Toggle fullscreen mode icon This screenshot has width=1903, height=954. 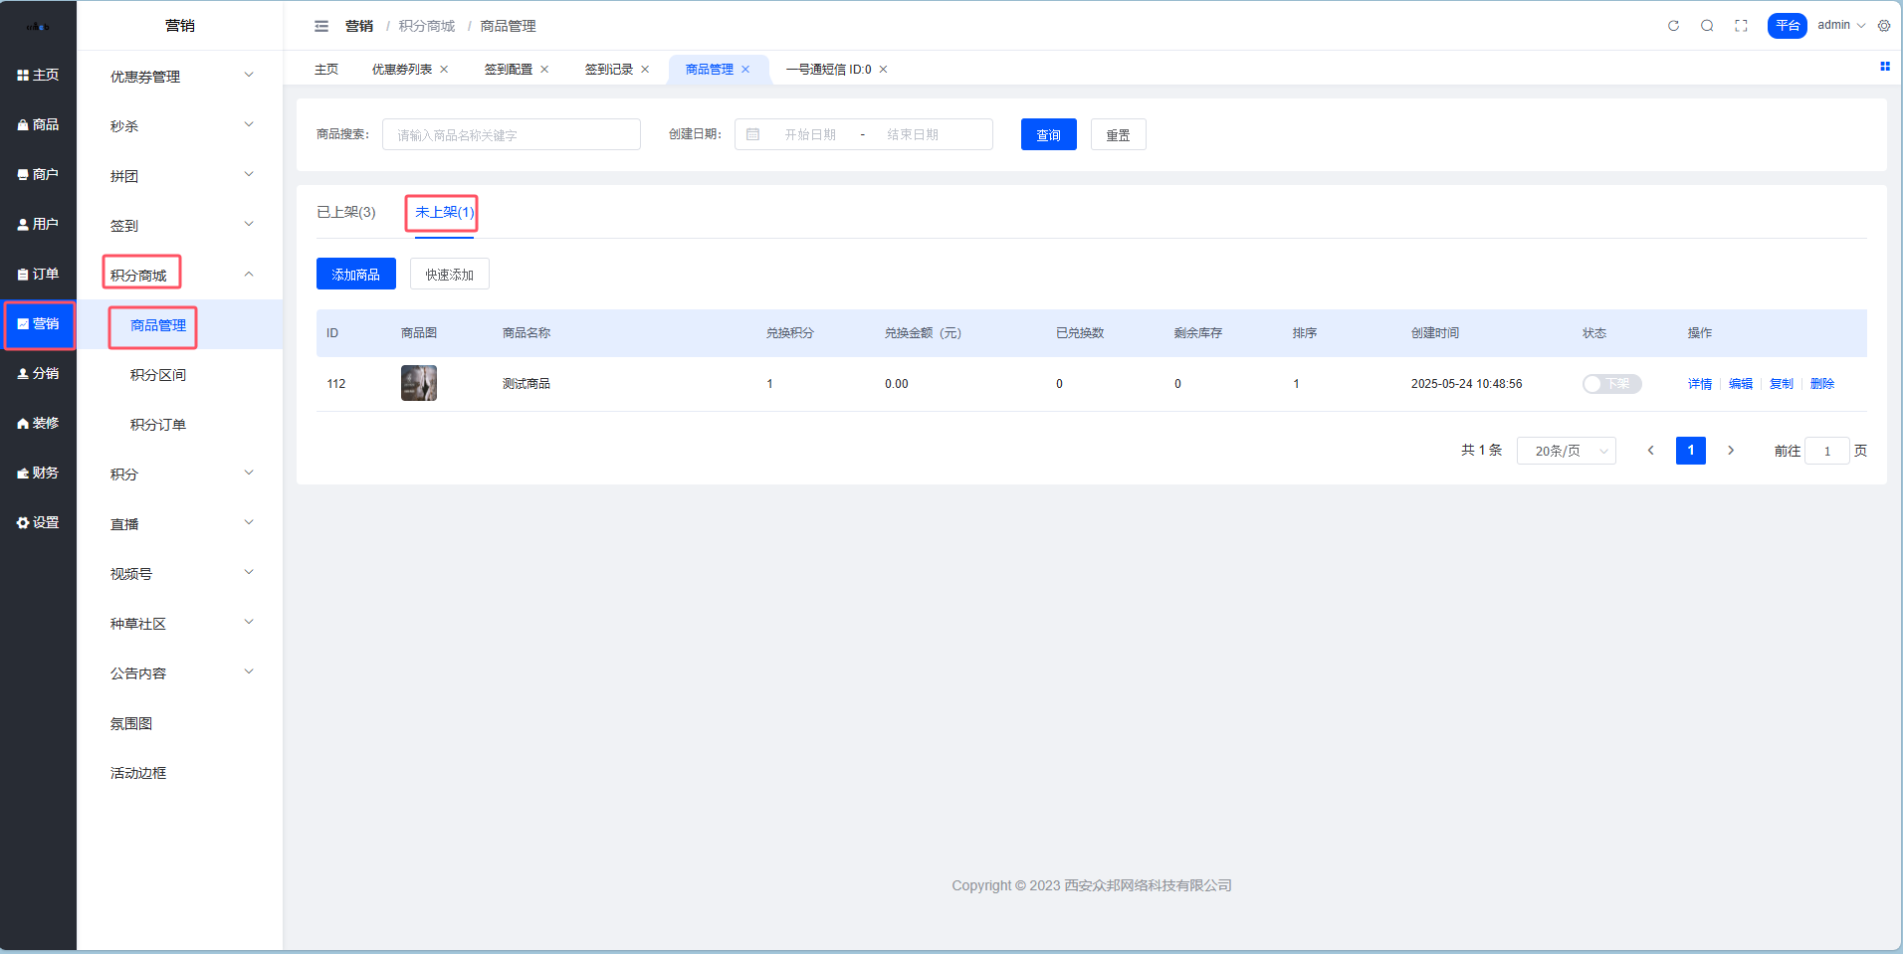(x=1741, y=26)
